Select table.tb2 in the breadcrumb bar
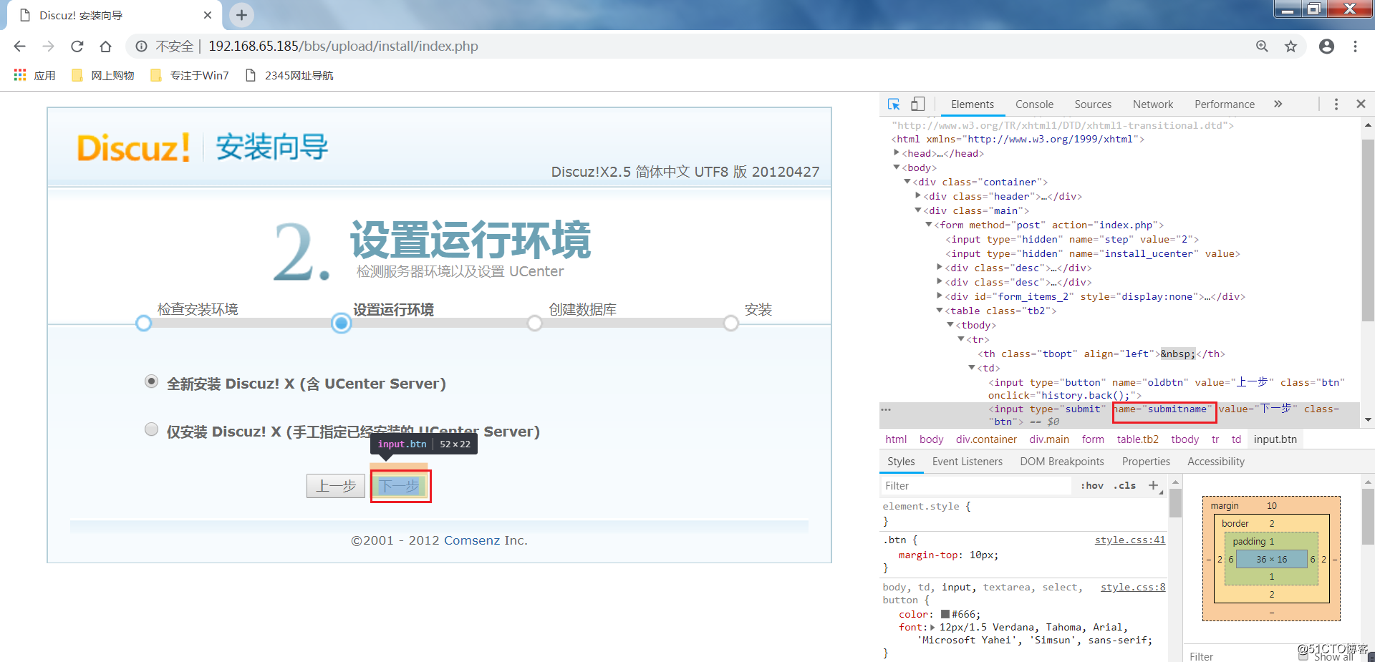 coord(1137,439)
